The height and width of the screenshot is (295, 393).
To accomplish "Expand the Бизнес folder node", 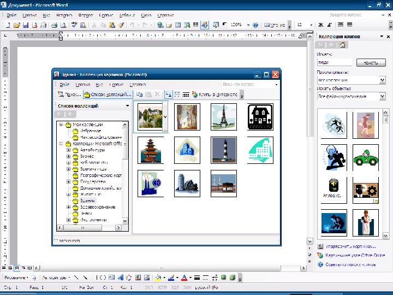I will 68,156.
